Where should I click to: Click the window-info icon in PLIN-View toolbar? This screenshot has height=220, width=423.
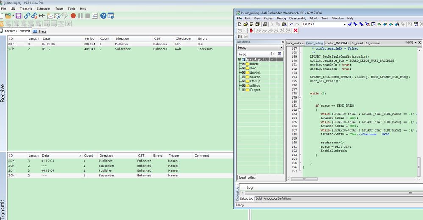[x=111, y=16]
